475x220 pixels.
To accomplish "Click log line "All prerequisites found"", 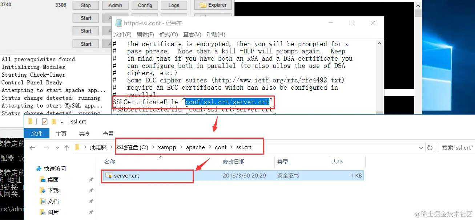I will coord(38,59).
